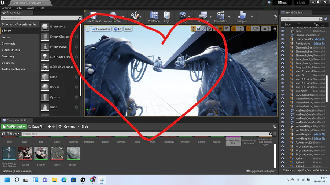Open the Janela menu
Image resolution: width=330 pixels, height=185 pixels.
coord(30,8)
